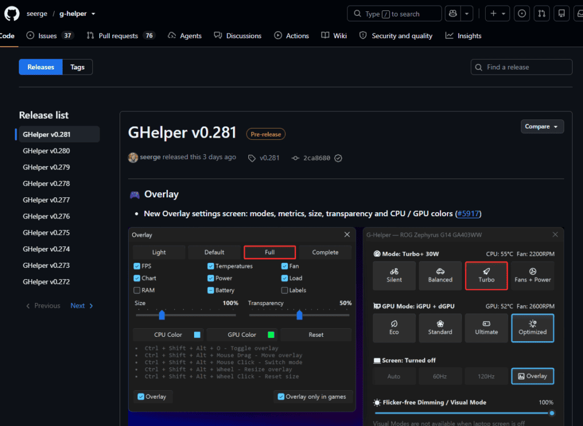Viewport: 583px width, 426px height.
Task: Select Balanced performance mode icon
Action: (x=440, y=271)
